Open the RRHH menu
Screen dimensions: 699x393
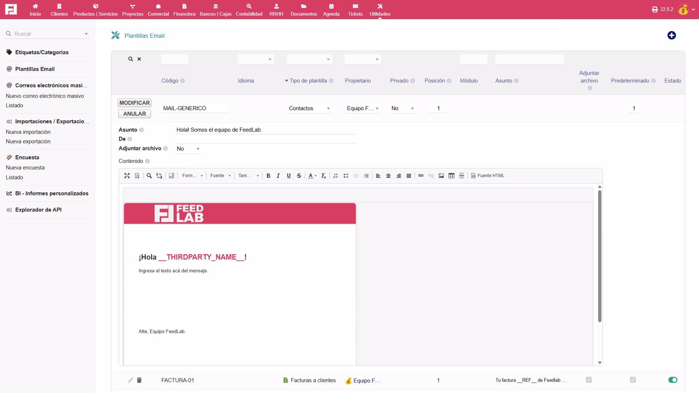277,9
